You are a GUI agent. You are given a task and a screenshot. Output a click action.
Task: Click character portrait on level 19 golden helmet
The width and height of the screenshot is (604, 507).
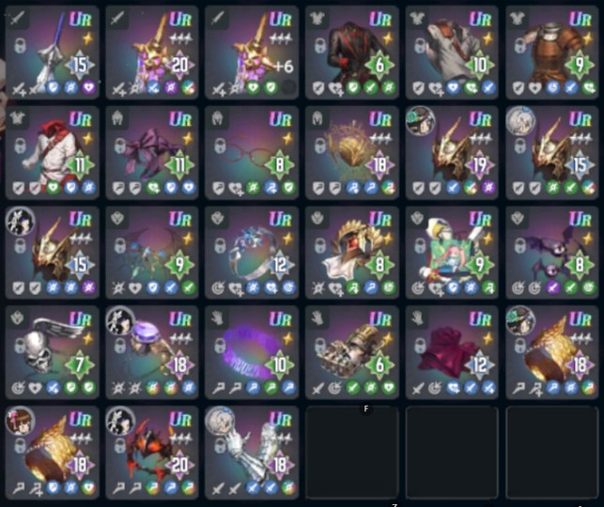pos(420,121)
